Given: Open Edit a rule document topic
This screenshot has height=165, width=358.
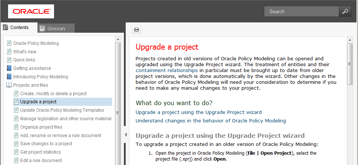Looking at the screenshot, I should [41, 161].
